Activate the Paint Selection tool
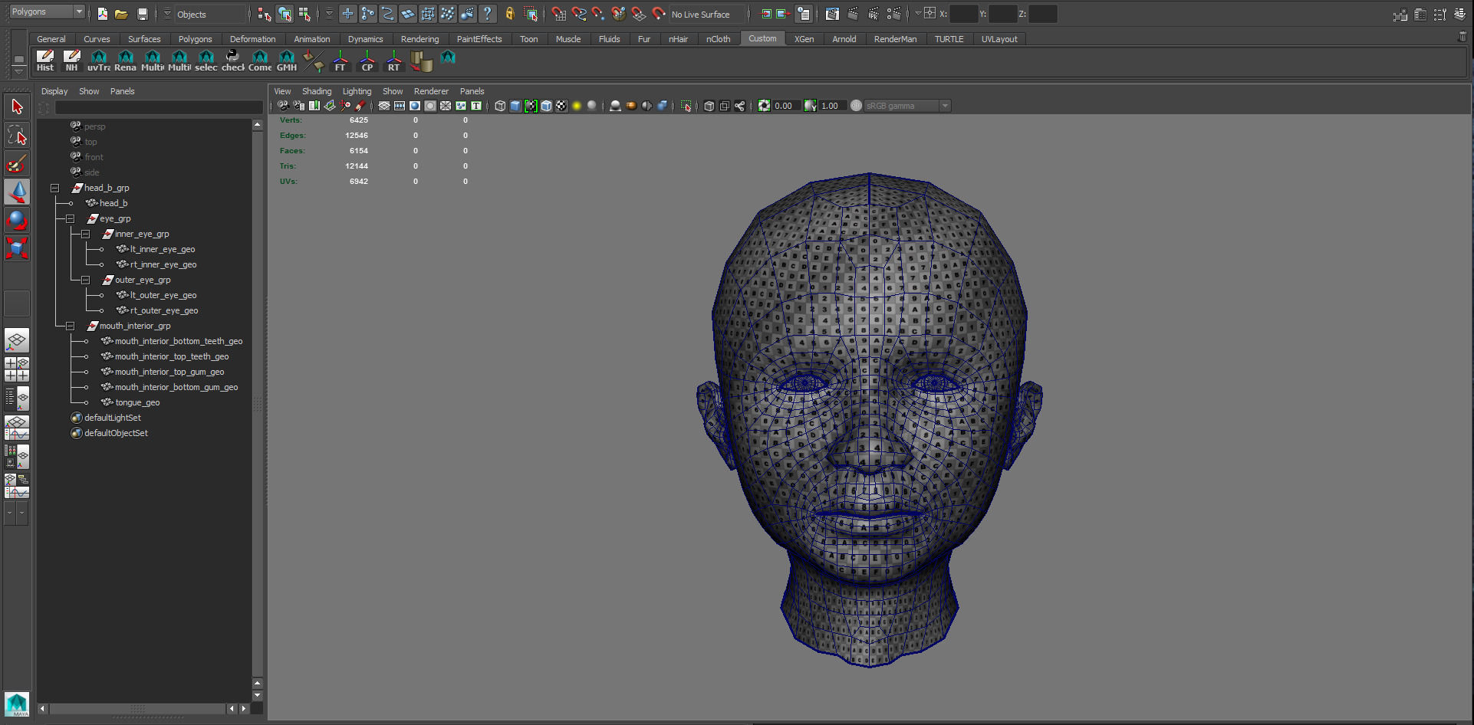Viewport: 1474px width, 725px height. point(17,164)
